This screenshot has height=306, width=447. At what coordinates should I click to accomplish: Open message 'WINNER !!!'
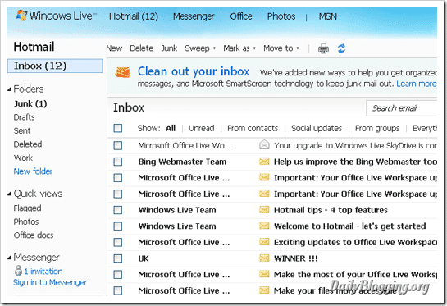(x=295, y=258)
